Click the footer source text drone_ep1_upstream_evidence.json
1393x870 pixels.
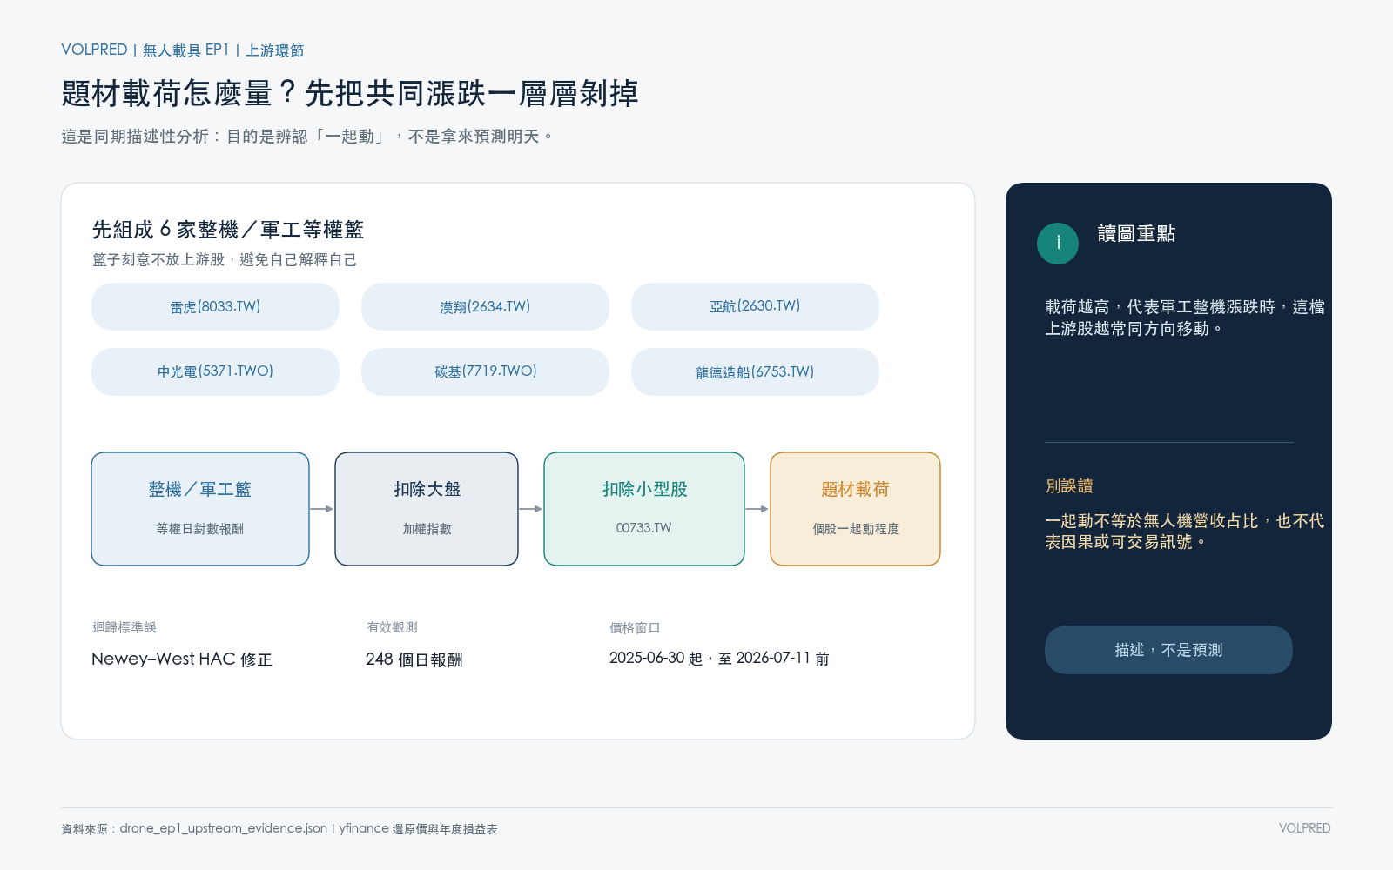224,828
